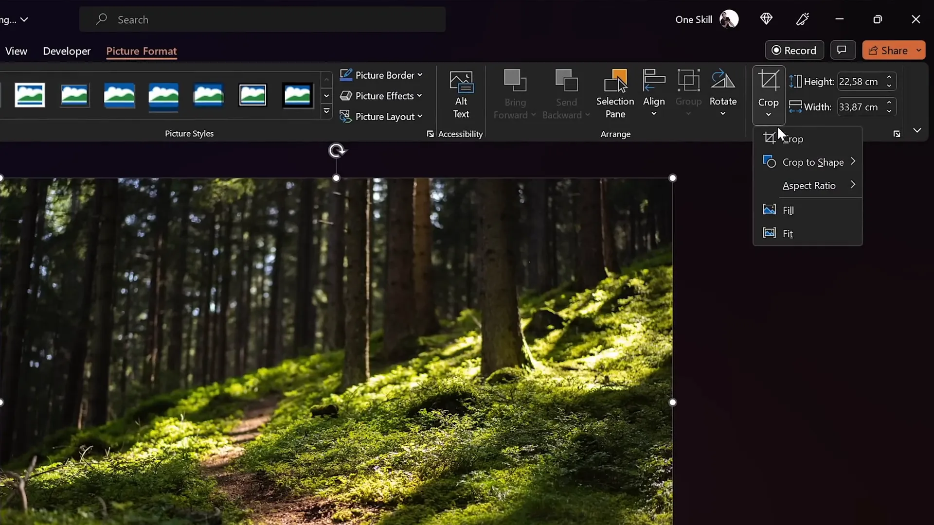
Task: Click the Record button
Action: (x=794, y=50)
